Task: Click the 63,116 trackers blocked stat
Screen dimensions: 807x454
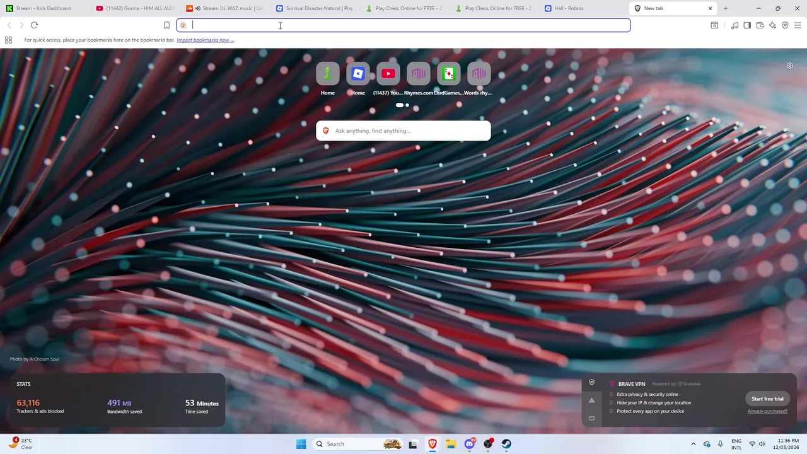Action: point(40,406)
